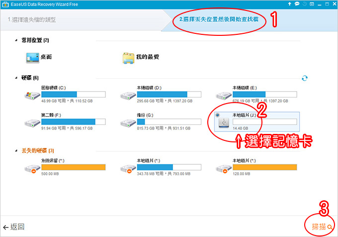Collapse the 硬碟 (6) section
Viewport: 338px width, 237px height.
(x=16, y=78)
